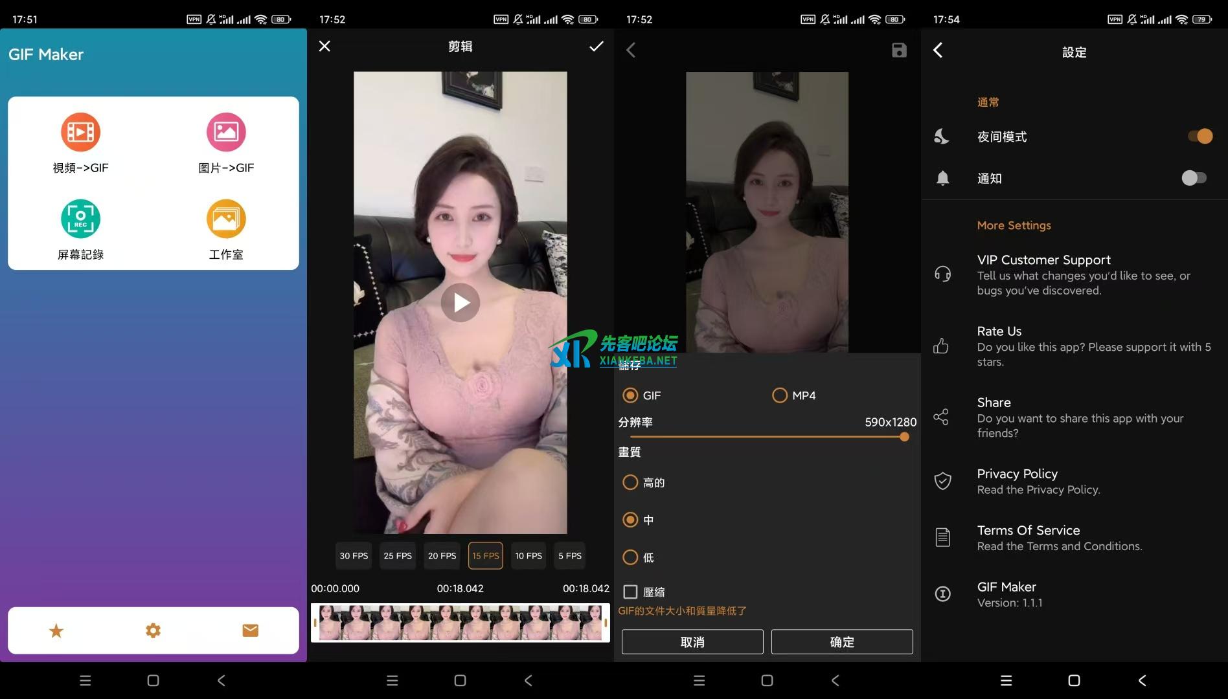Adjust the 分辨率 resolution slider
The image size is (1228, 699).
904,437
